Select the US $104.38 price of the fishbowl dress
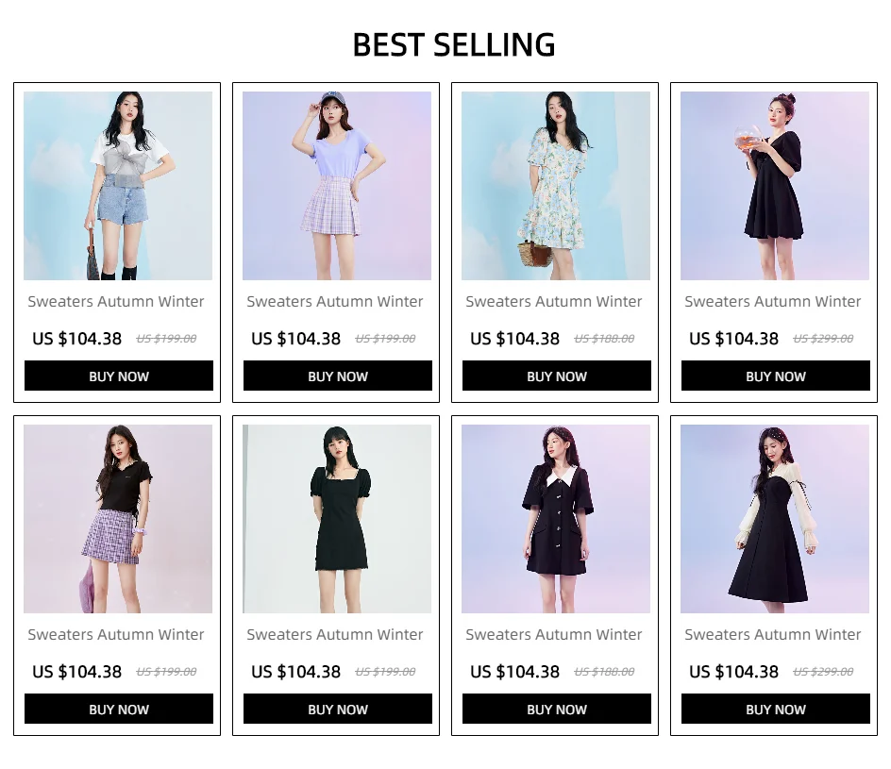Viewport: 891px width, 769px height. (733, 339)
